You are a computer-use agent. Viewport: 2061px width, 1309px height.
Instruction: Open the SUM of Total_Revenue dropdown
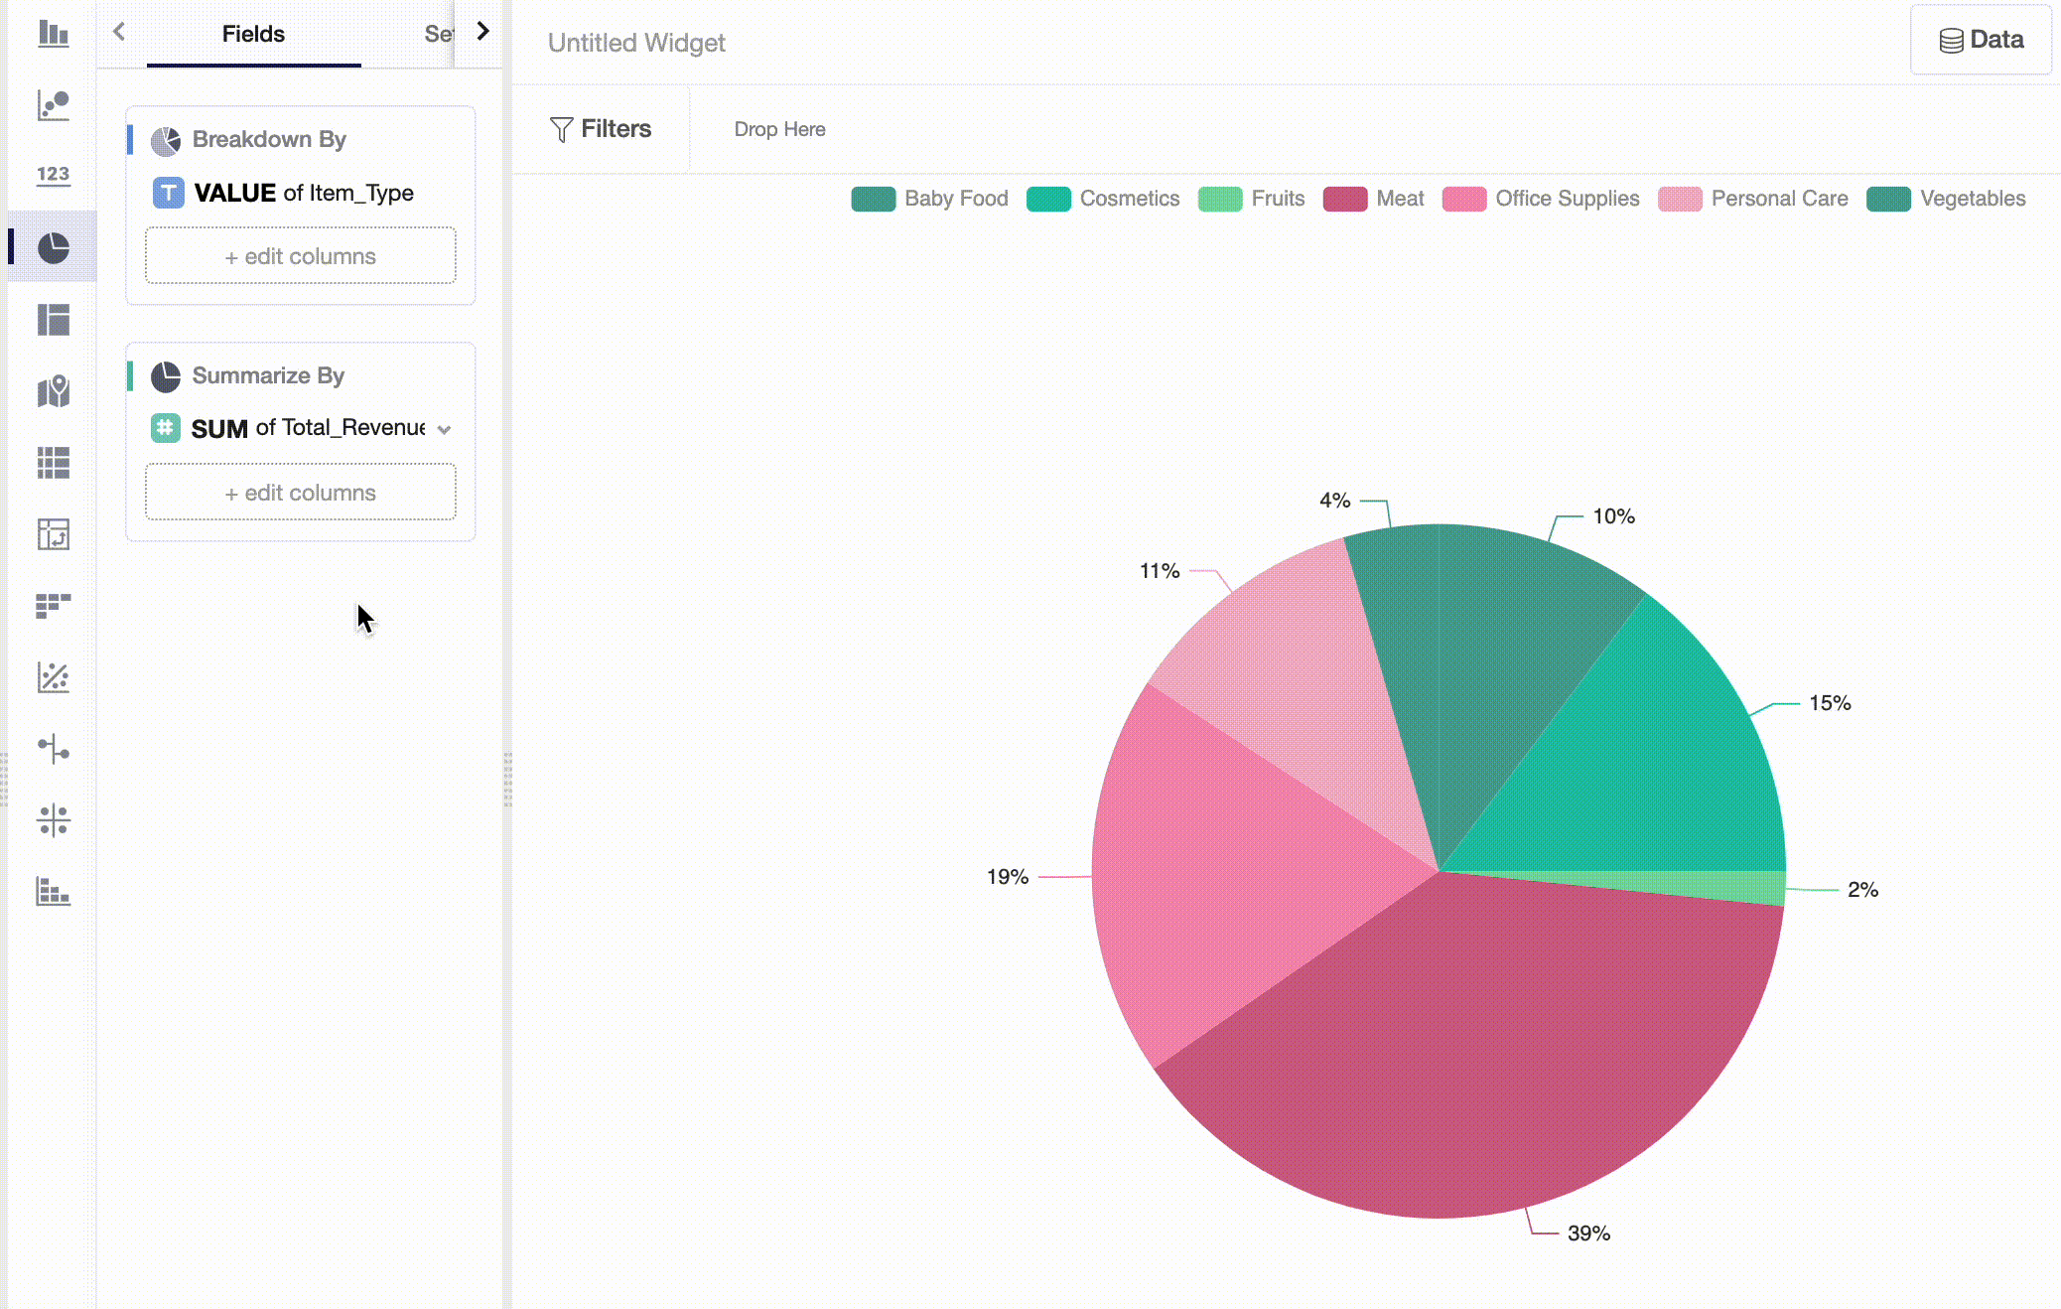tap(445, 428)
